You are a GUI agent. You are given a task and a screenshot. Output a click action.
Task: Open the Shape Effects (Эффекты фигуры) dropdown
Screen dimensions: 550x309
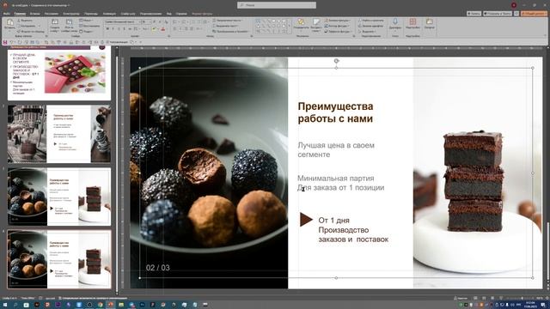[338, 31]
